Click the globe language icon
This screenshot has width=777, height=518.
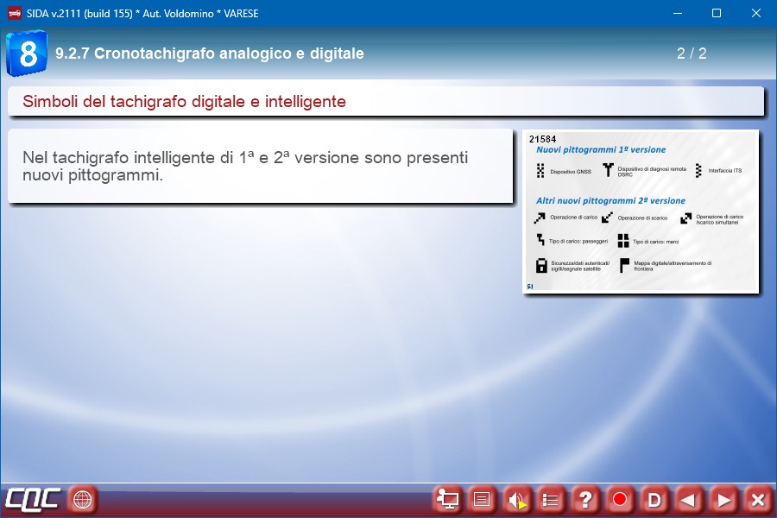pos(82,499)
